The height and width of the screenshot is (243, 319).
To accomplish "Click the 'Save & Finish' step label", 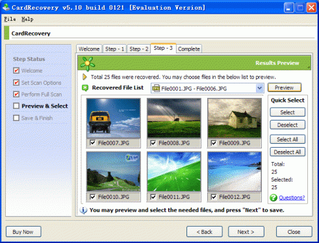I will [x=37, y=118].
